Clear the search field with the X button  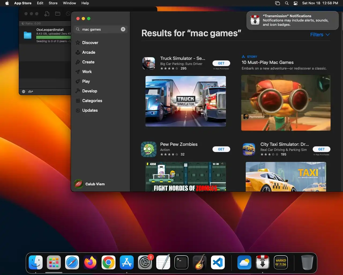click(x=123, y=29)
